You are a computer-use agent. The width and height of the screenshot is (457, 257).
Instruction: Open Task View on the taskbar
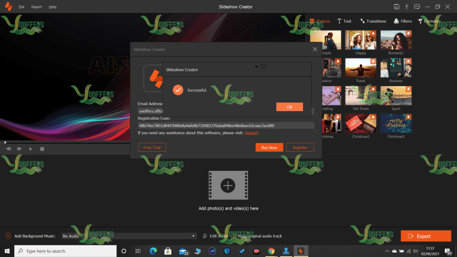138,251
